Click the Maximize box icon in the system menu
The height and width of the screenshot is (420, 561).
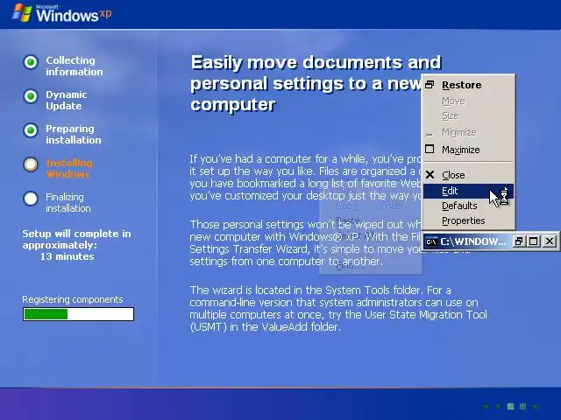(x=430, y=149)
